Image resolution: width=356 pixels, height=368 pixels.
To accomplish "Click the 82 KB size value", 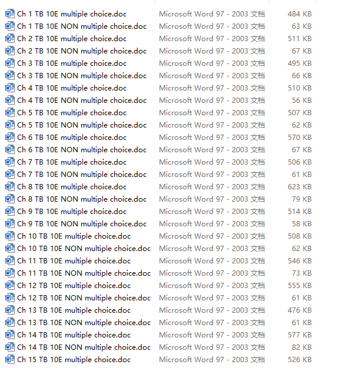I will click(x=302, y=347).
